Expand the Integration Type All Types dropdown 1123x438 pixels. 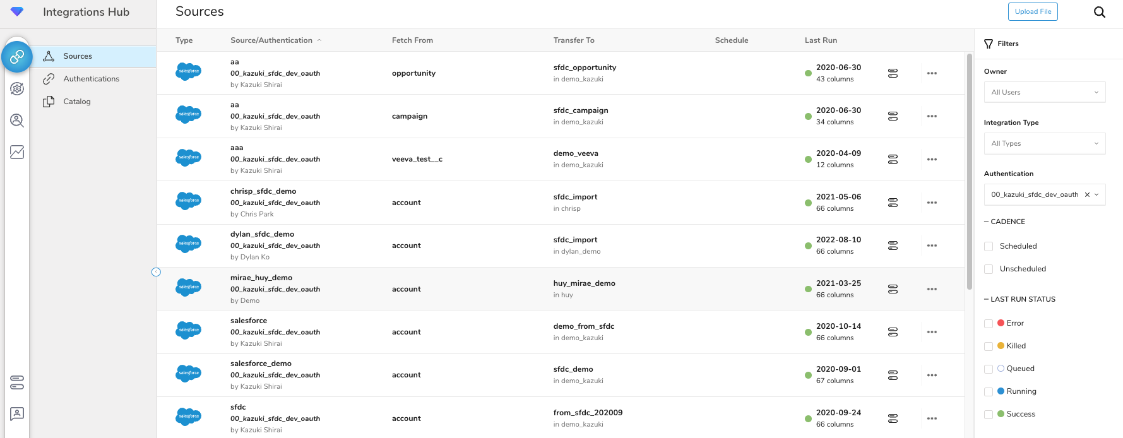pos(1044,143)
